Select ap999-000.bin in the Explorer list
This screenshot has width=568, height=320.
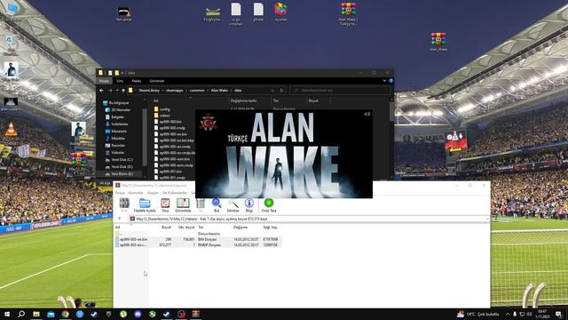click(x=168, y=122)
